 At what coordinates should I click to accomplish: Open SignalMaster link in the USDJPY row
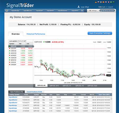tap(13, 97)
